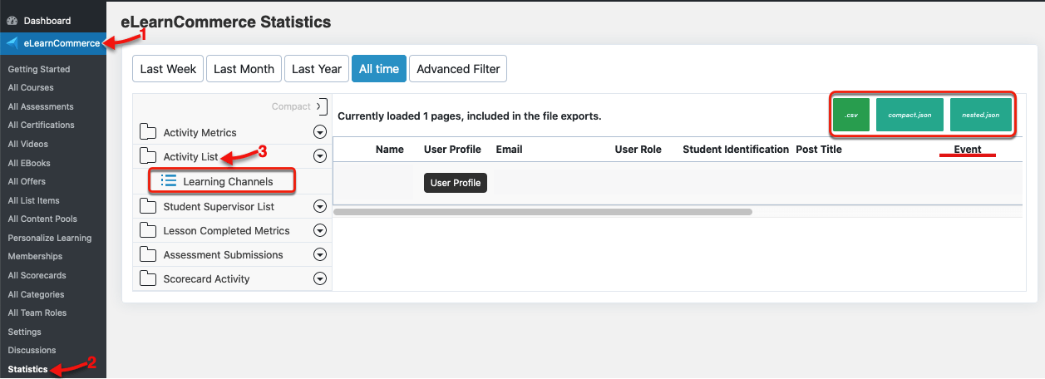Click the Activity List label

190,156
